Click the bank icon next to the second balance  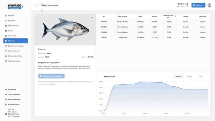click(x=187, y=6)
